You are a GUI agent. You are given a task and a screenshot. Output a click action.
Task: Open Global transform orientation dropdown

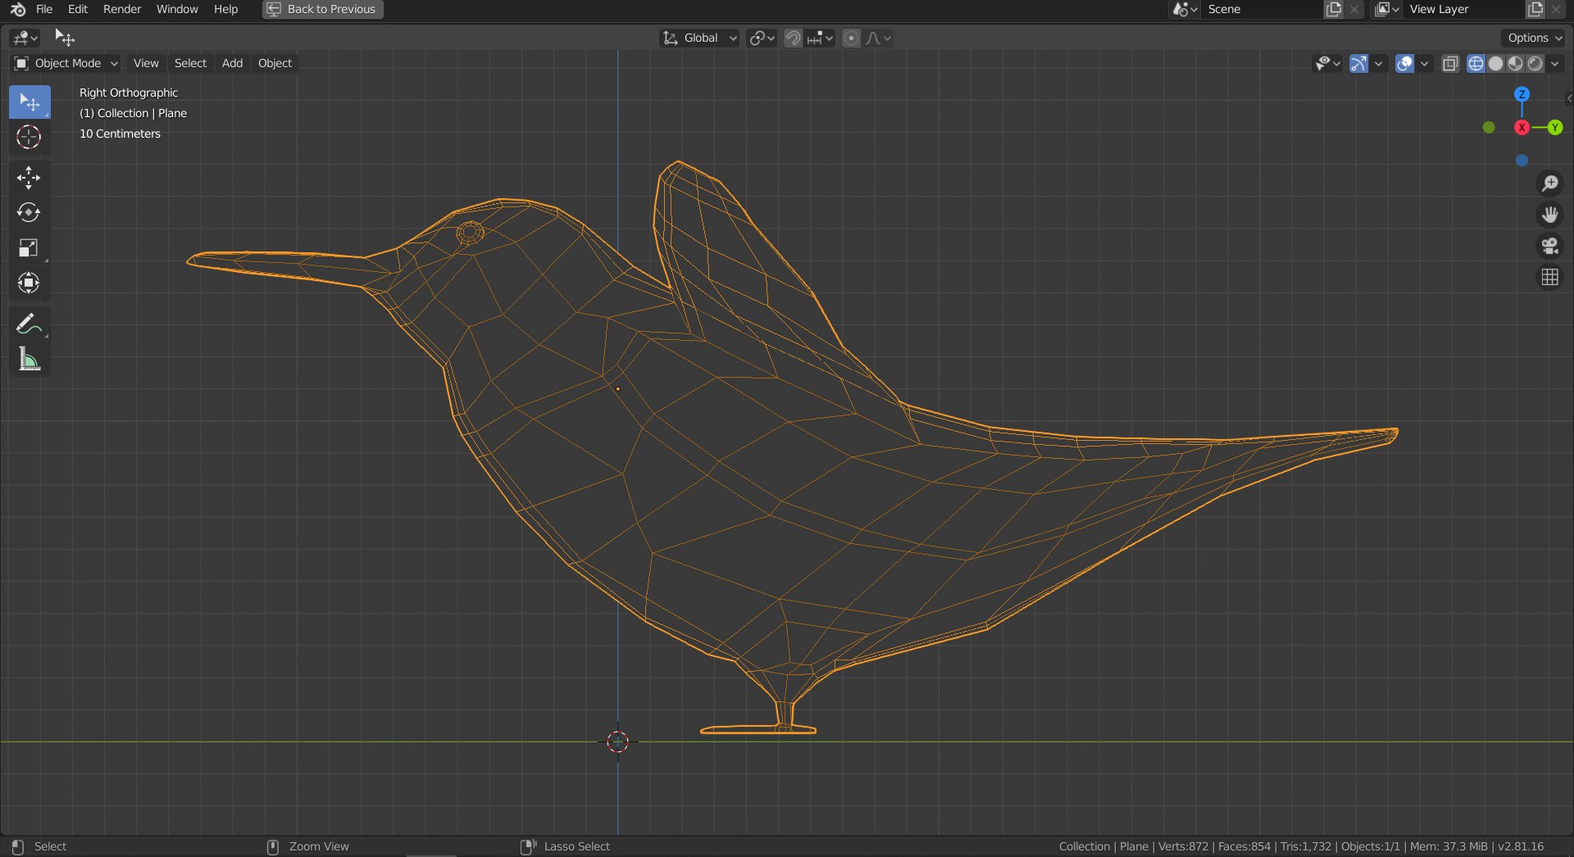(699, 38)
